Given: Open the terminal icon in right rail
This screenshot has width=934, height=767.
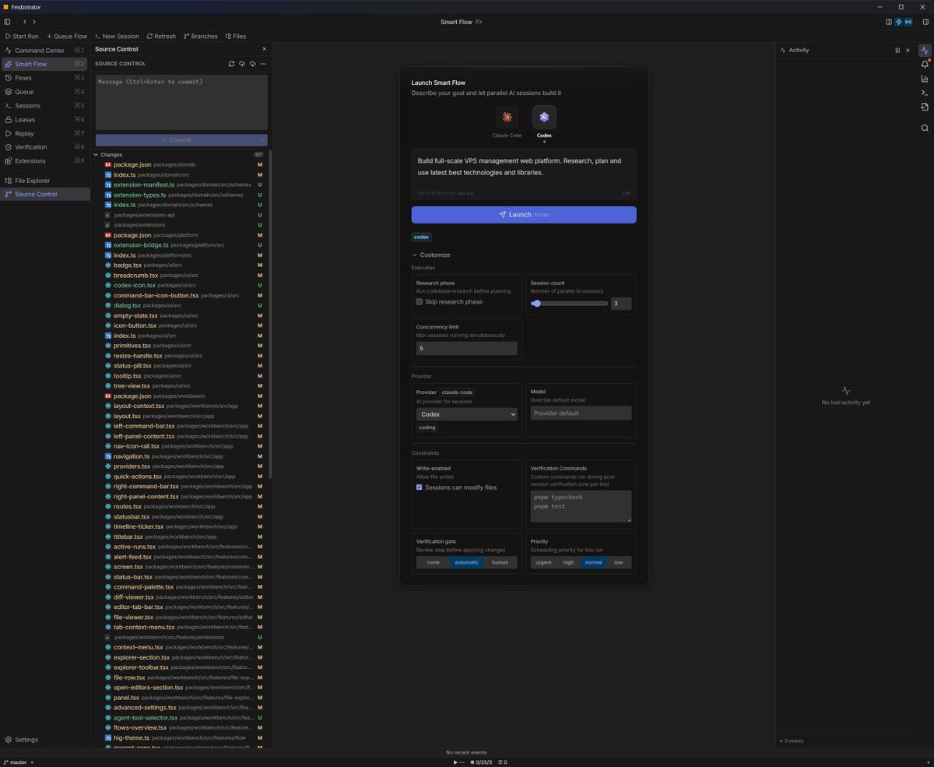Looking at the screenshot, I should pos(925,93).
